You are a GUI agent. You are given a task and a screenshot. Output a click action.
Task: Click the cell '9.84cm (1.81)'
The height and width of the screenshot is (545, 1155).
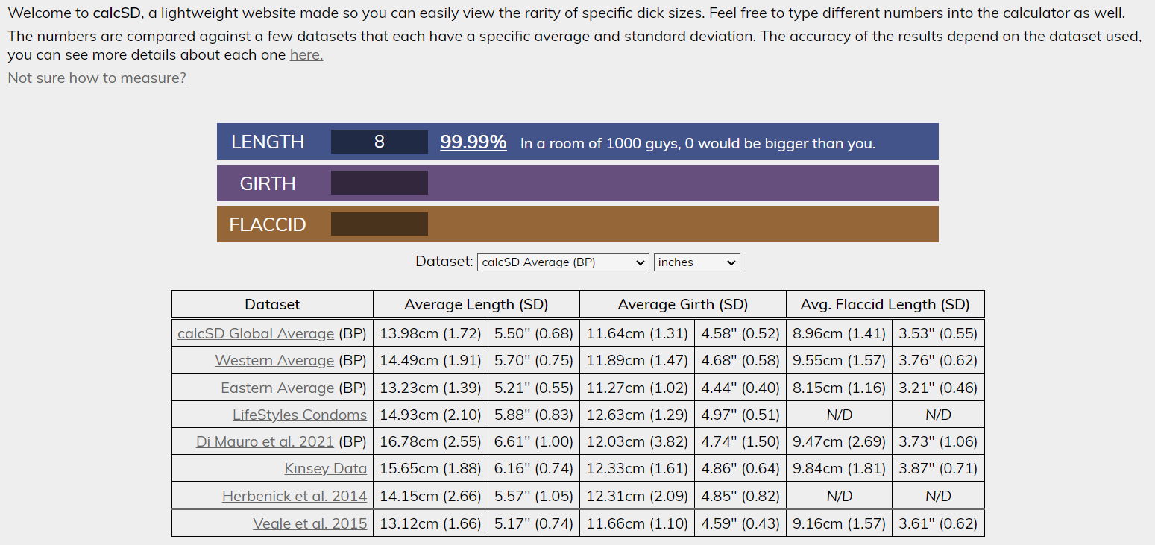click(840, 468)
